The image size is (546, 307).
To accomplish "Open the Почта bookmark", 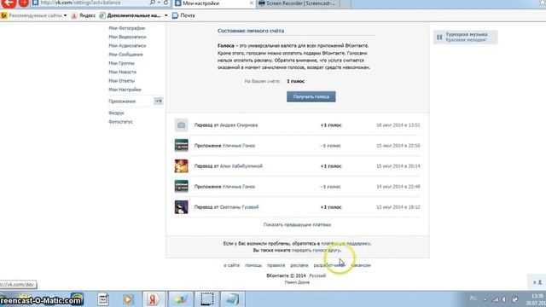I will click(183, 15).
